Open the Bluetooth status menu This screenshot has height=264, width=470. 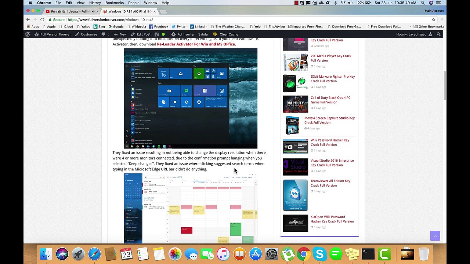pos(335,3)
